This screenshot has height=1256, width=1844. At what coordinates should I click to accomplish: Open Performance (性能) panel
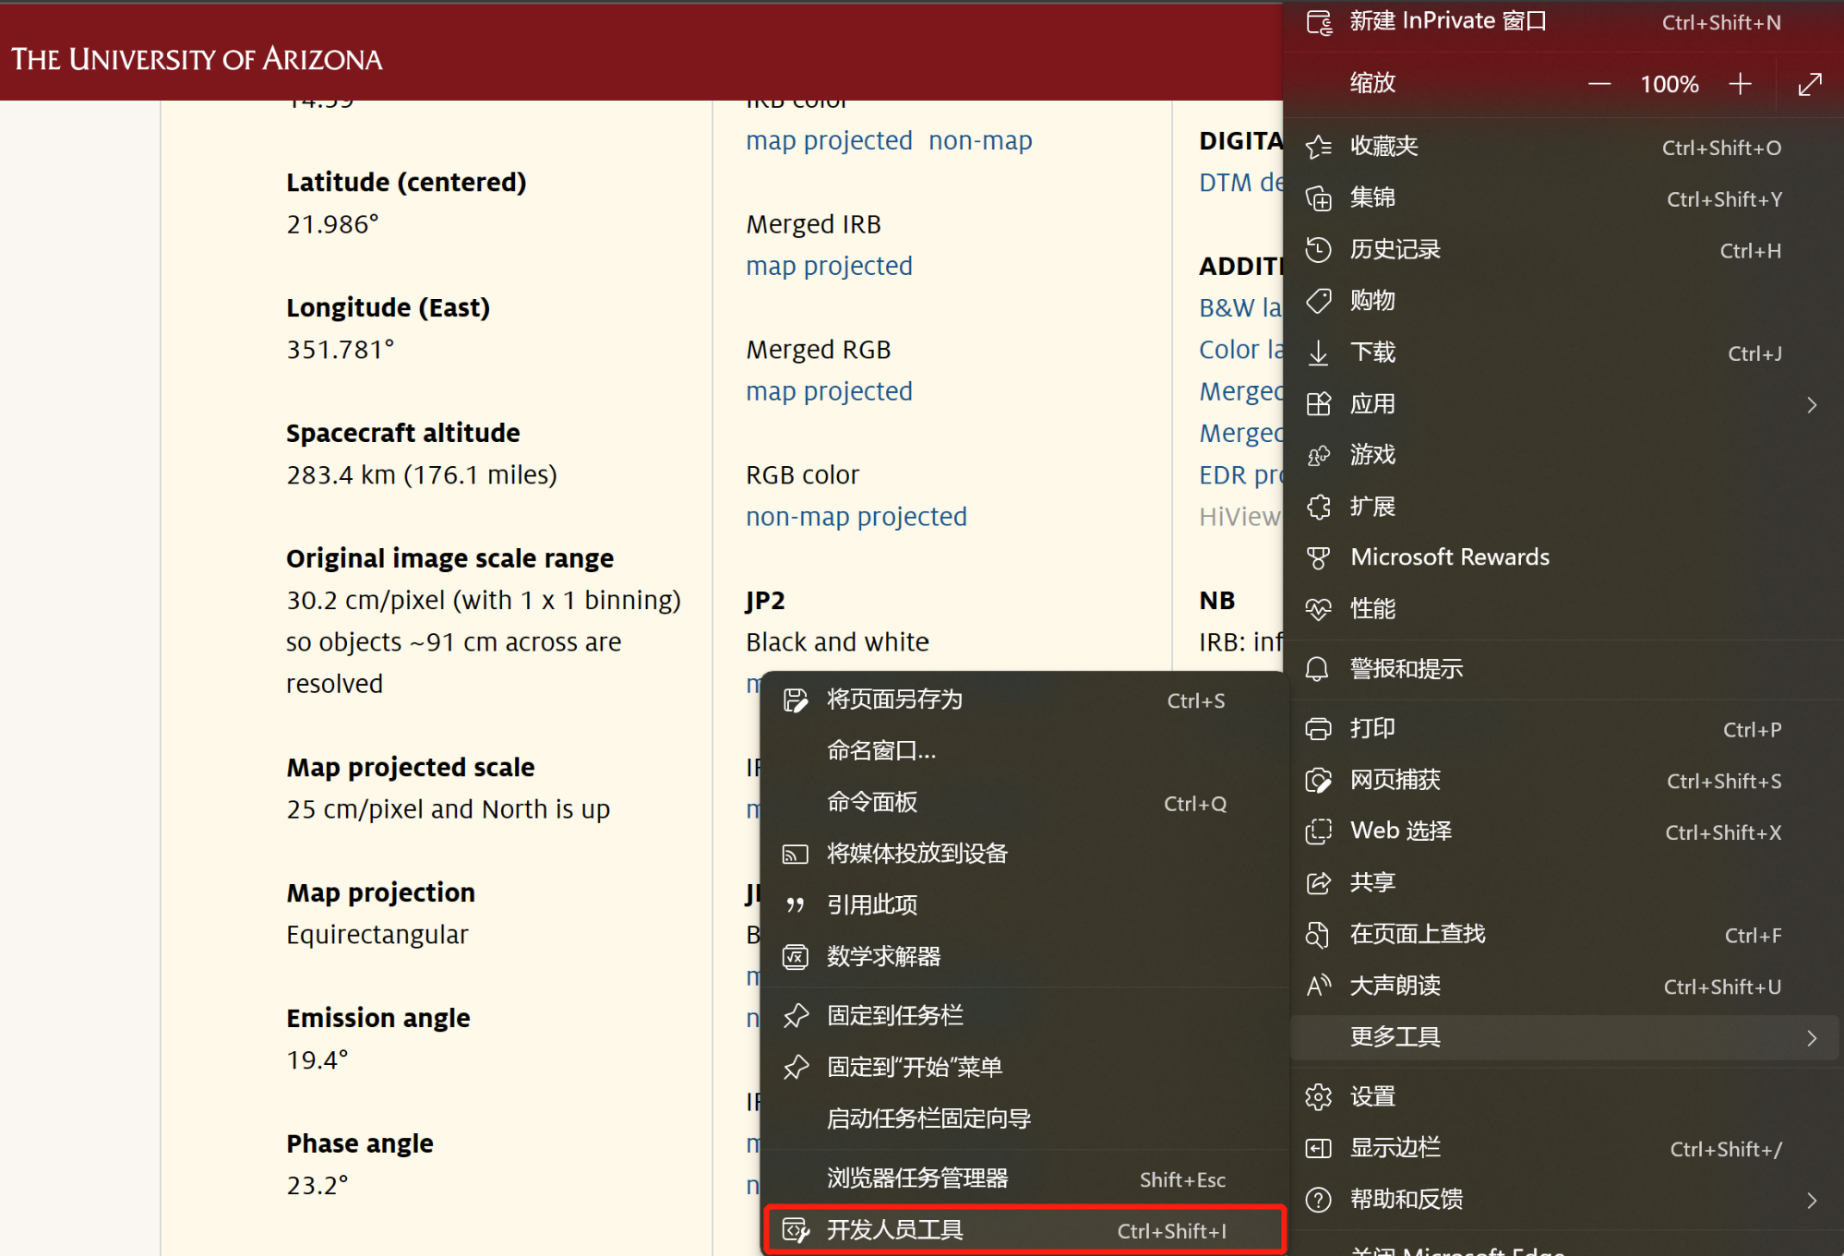pyautogui.click(x=1371, y=608)
